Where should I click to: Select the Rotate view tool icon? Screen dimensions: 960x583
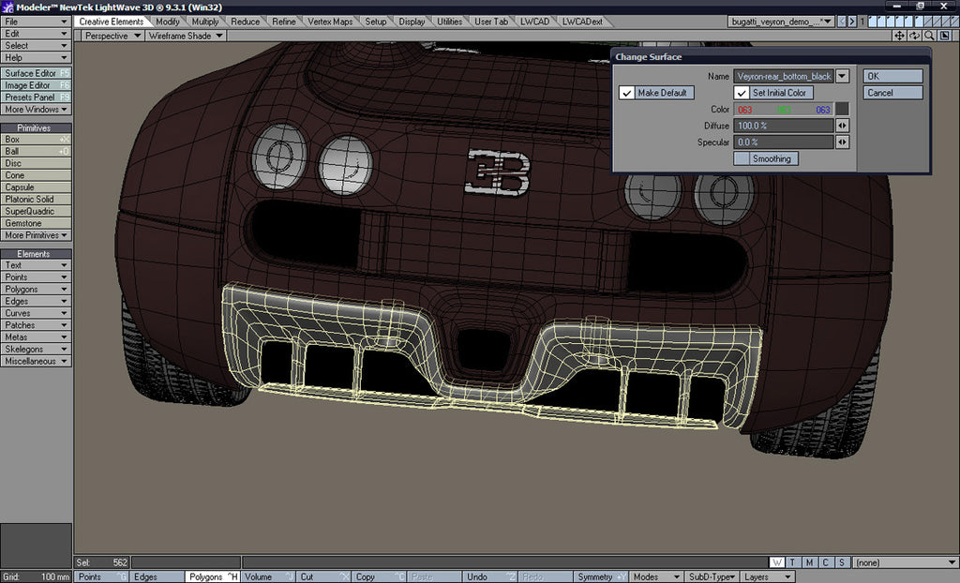tap(914, 35)
